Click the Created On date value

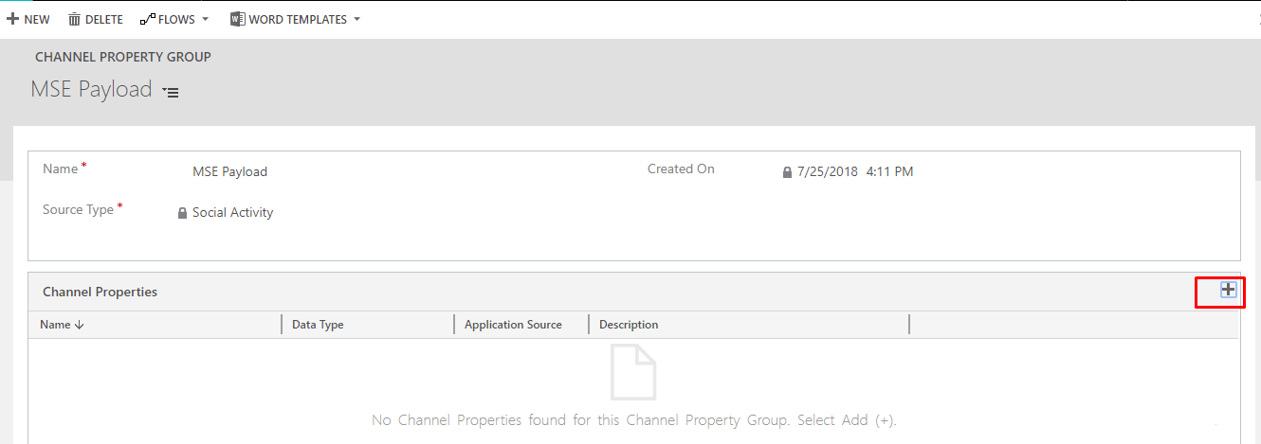coord(854,172)
